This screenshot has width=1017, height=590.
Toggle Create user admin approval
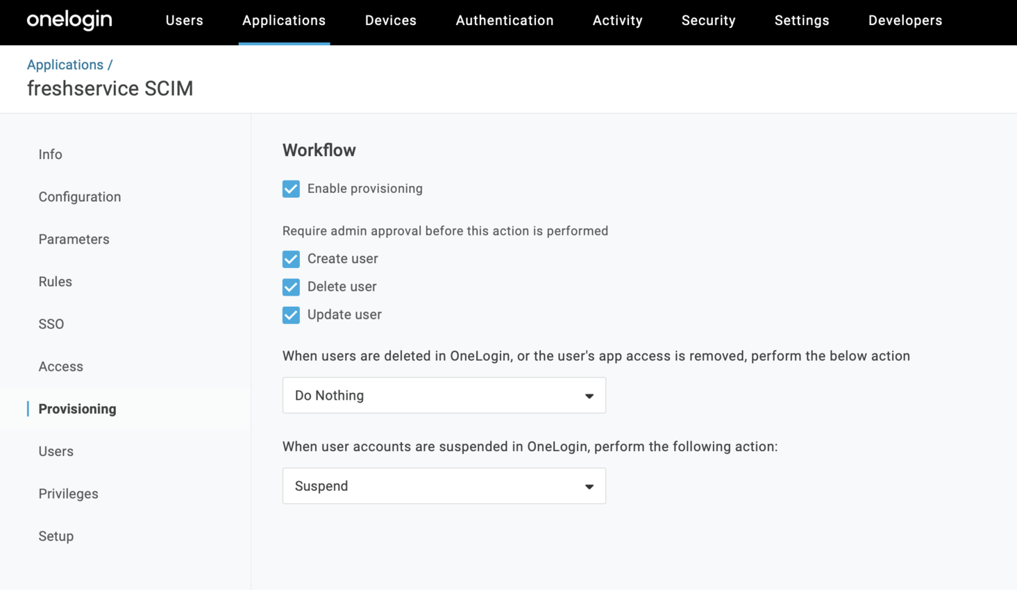click(291, 259)
